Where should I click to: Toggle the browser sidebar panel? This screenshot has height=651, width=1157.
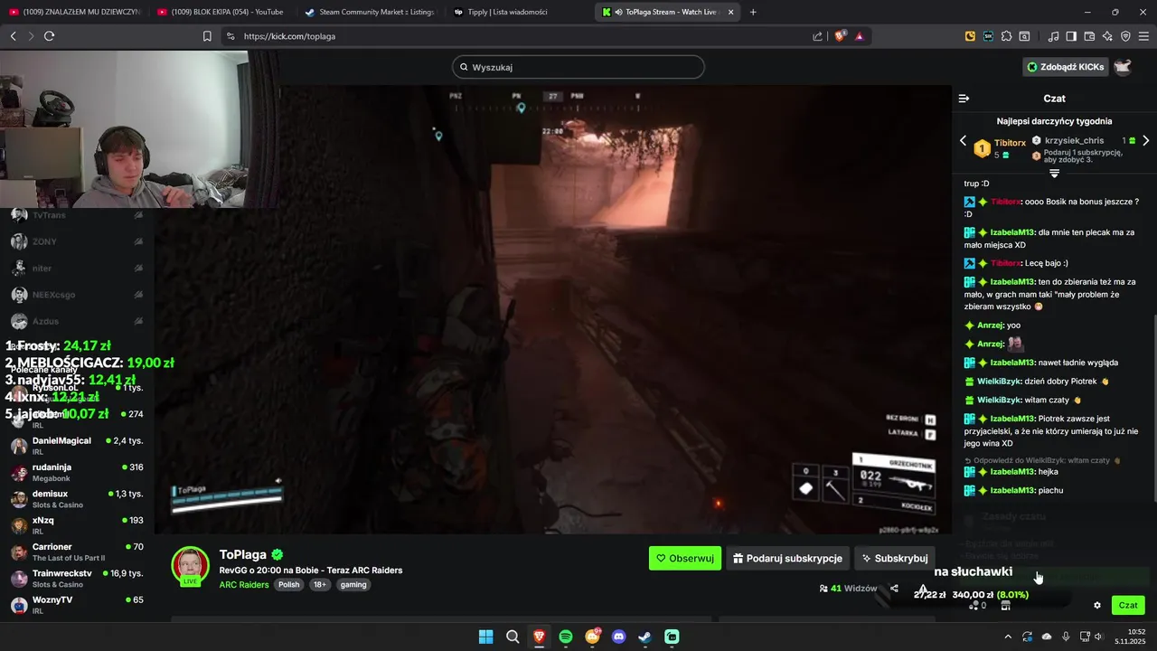(1071, 36)
